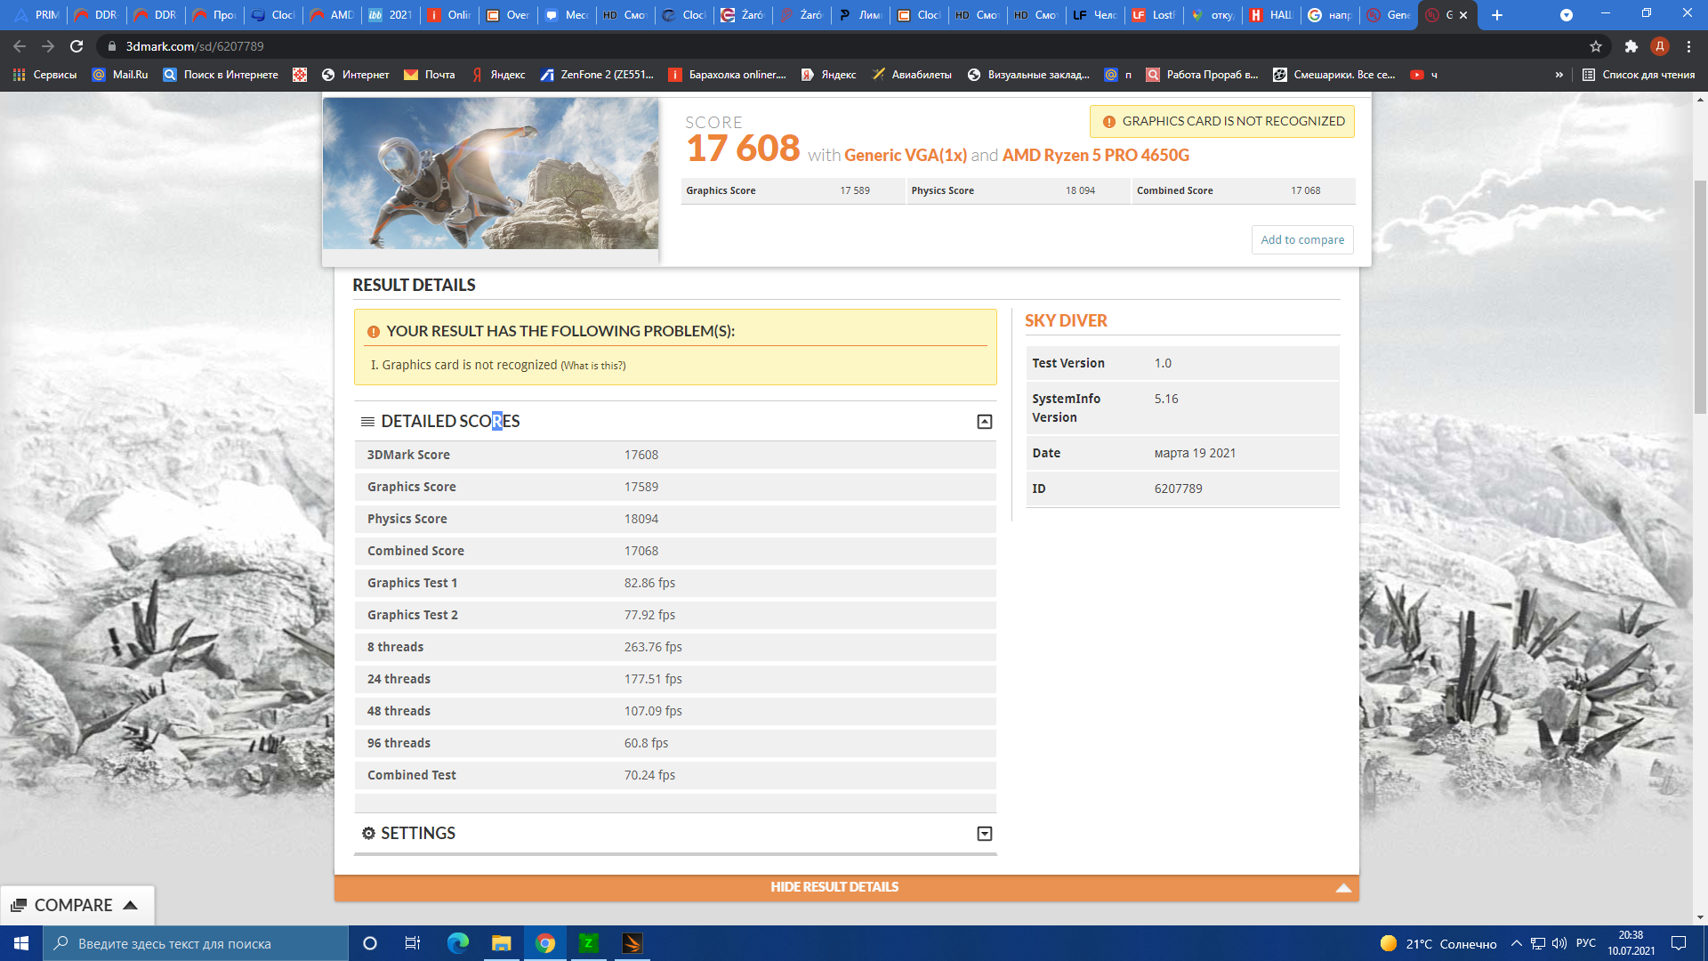Open the volume control in system tray
1708x961 pixels.
click(x=1559, y=943)
